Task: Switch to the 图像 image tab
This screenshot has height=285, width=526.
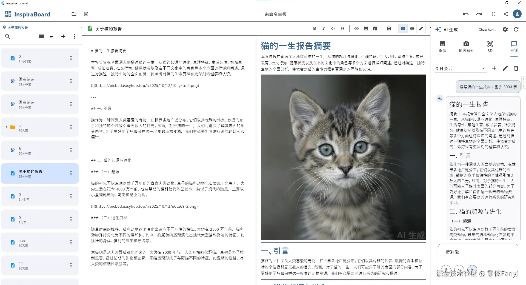Action: (442, 46)
